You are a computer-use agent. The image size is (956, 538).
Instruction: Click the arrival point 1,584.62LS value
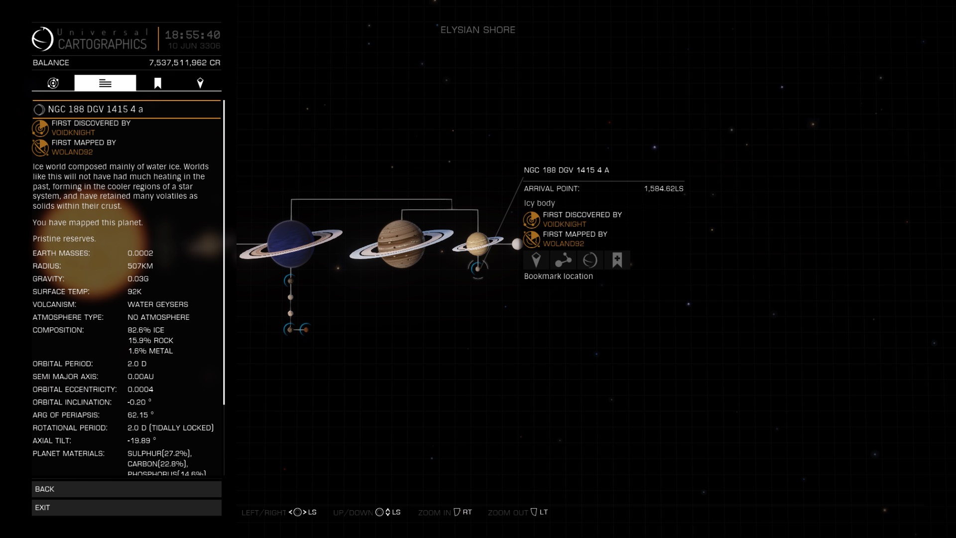[x=664, y=189]
